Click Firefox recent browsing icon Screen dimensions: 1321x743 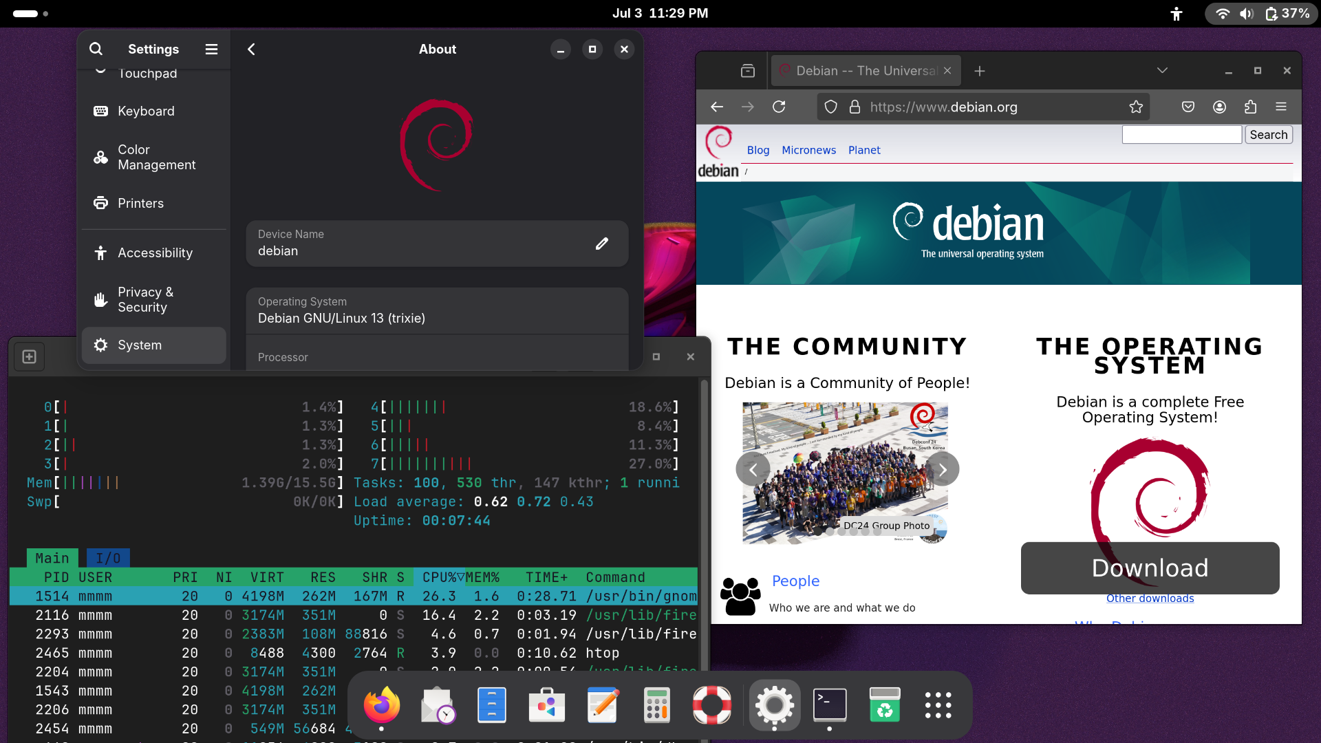point(748,71)
